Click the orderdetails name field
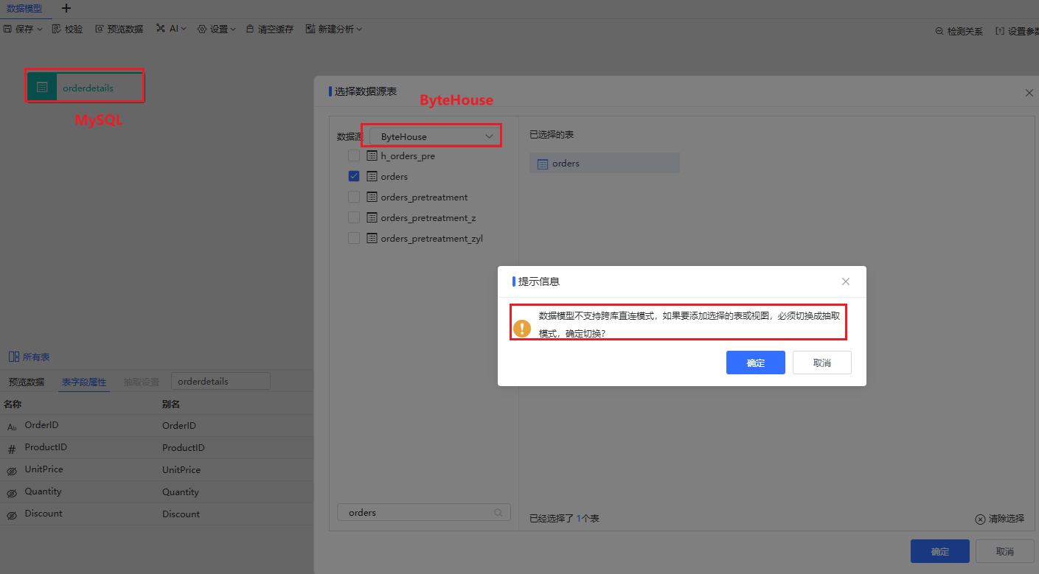 tap(220, 381)
